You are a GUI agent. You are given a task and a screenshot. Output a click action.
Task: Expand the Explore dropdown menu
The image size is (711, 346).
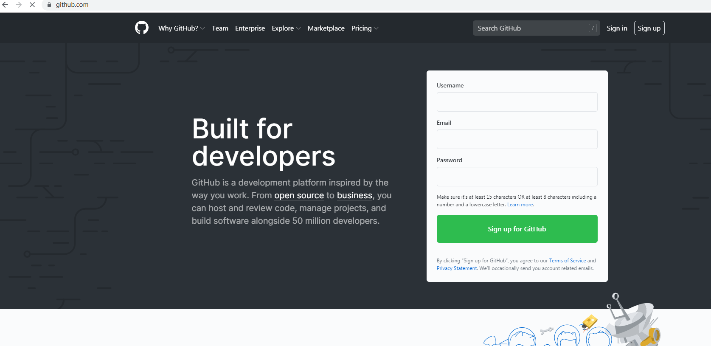(286, 28)
